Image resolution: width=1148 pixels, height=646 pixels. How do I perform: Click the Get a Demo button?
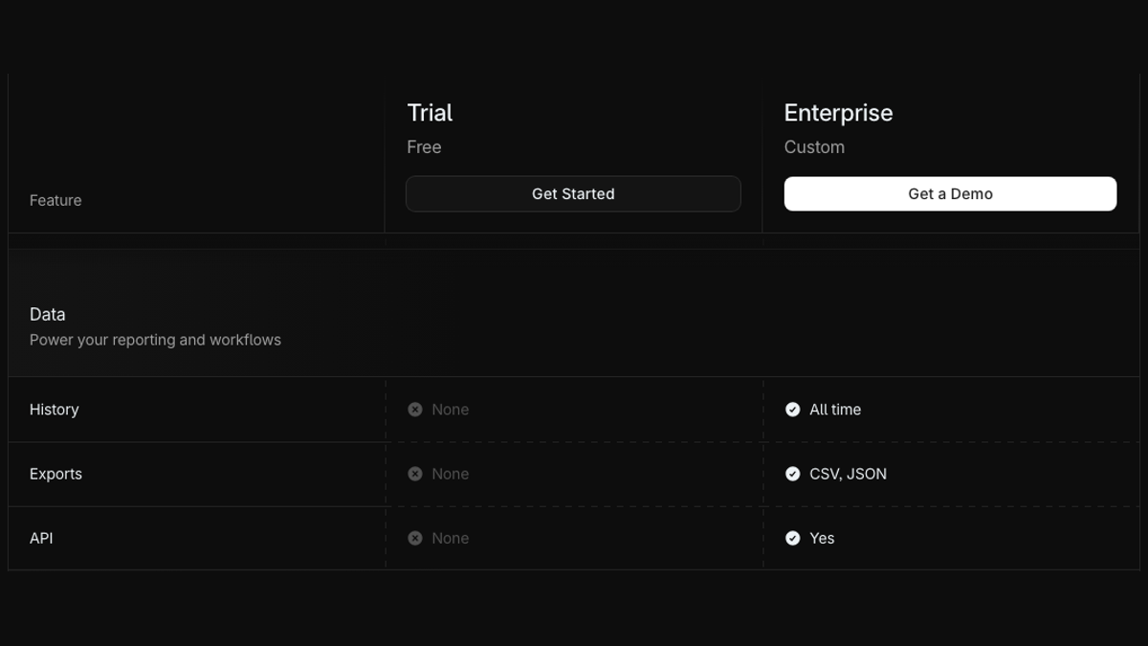pos(950,193)
